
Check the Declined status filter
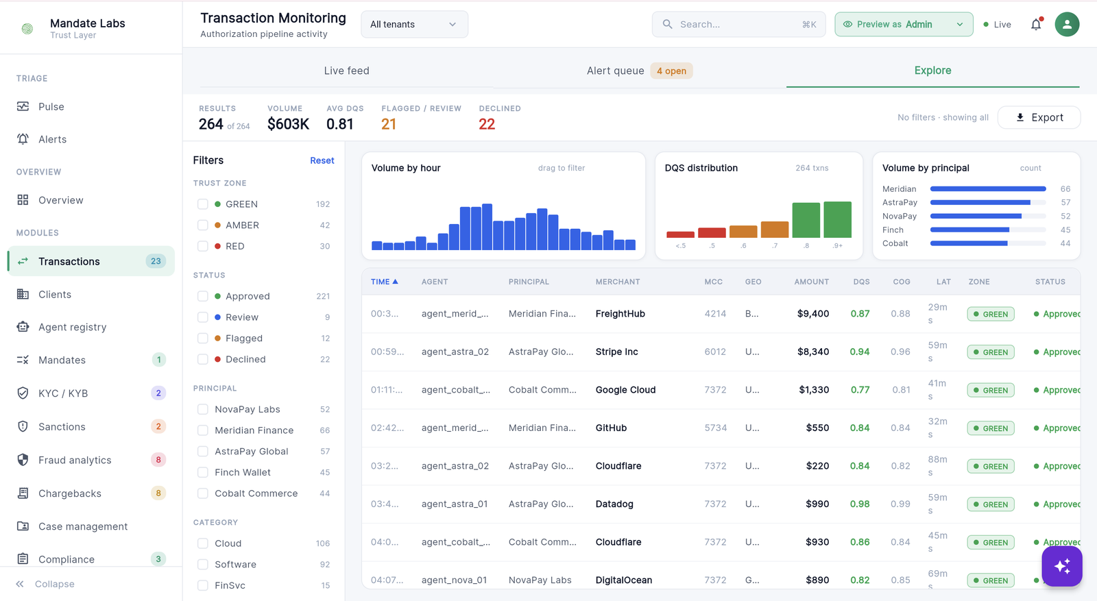click(202, 359)
